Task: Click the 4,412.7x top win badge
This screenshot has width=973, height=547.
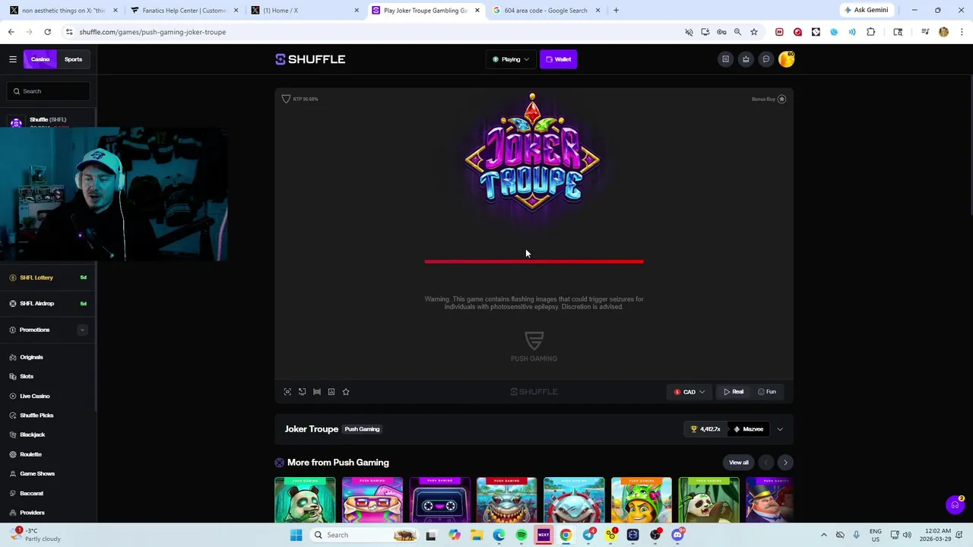Action: tap(705, 429)
